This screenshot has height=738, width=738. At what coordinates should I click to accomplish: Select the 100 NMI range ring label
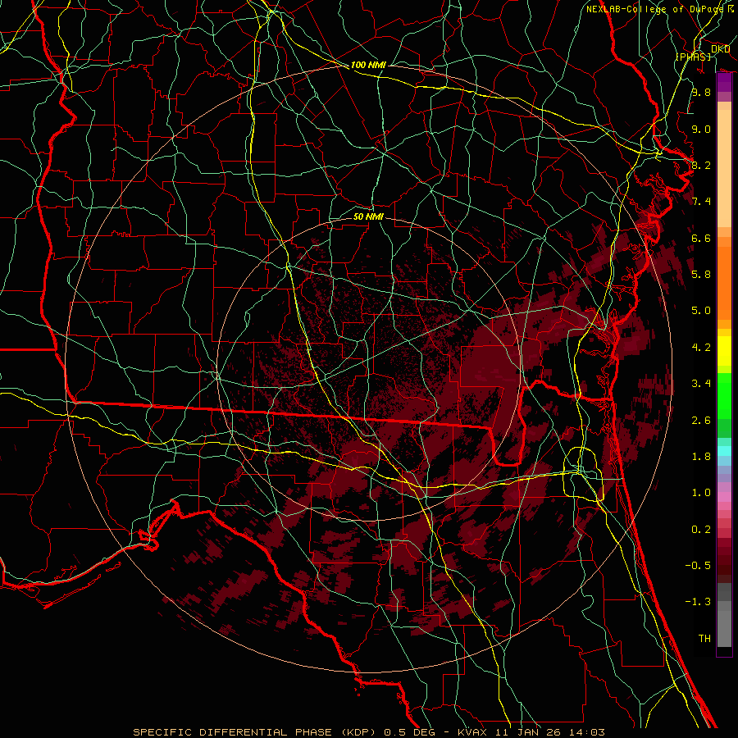[x=368, y=65]
